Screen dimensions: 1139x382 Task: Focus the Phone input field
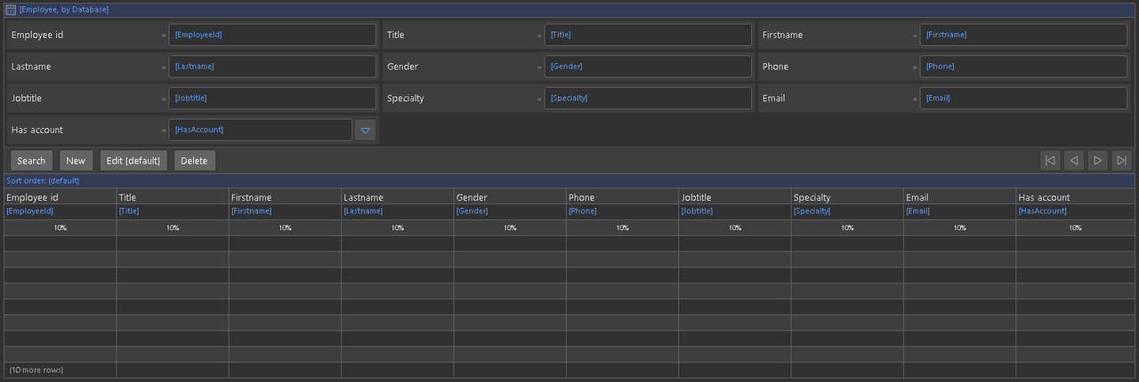pos(1023,67)
